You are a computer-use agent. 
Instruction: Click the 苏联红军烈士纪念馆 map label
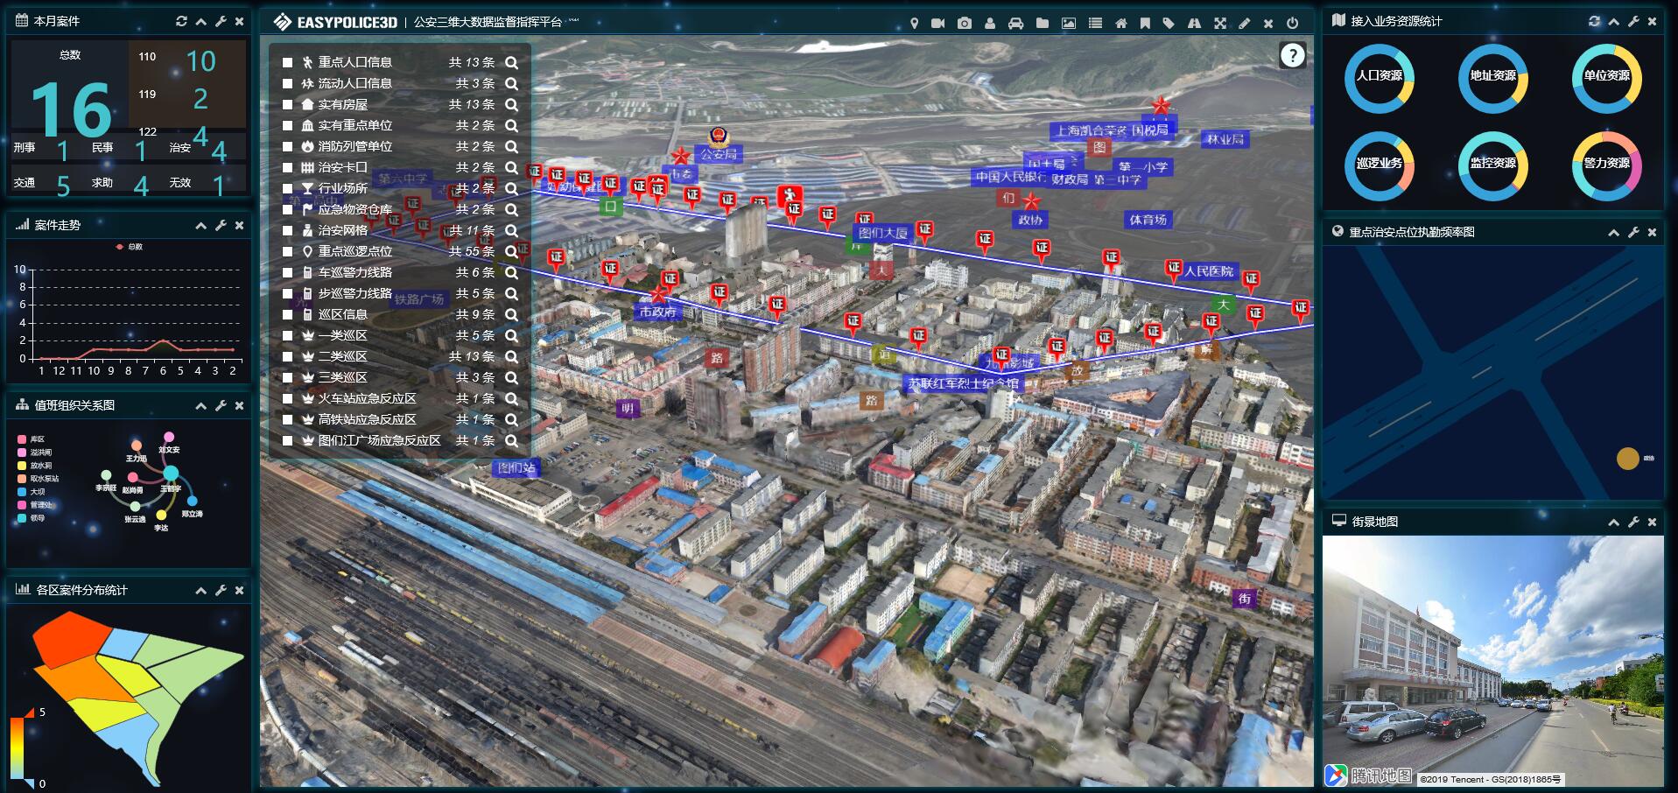(x=963, y=383)
